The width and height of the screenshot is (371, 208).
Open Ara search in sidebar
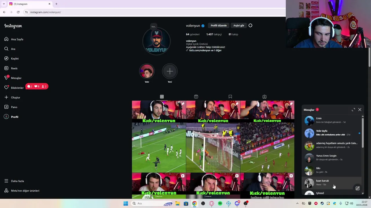tap(10, 49)
